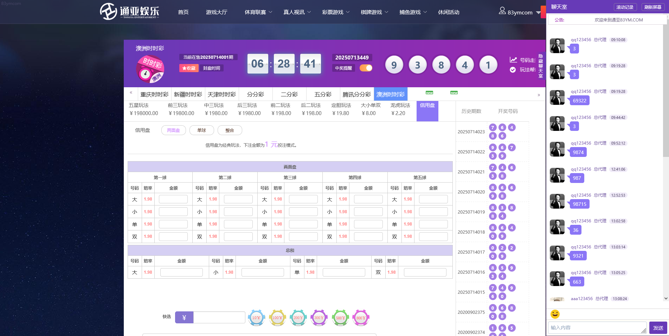Open the 号码走势 trend chart icon
669x336 pixels.
click(x=513, y=60)
